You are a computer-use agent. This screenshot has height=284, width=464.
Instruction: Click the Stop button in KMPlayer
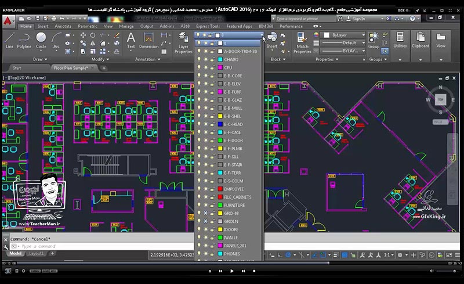pos(254,271)
